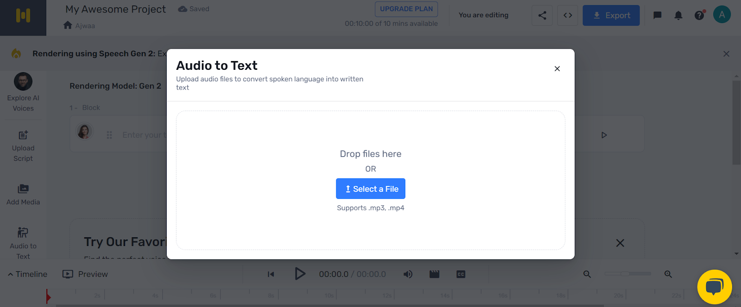Click the red playhead marker on timeline
This screenshot has width=741, height=307.
pyautogui.click(x=48, y=296)
